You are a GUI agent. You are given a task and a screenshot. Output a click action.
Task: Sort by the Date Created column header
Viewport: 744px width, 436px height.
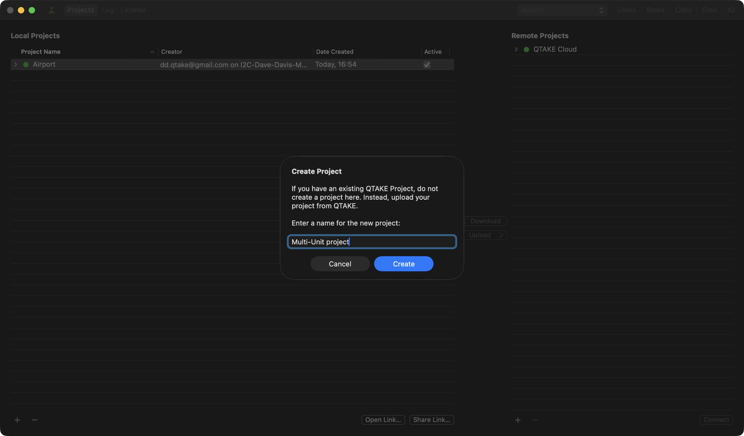click(x=334, y=52)
